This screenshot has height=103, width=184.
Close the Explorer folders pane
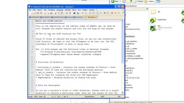(147, 9)
